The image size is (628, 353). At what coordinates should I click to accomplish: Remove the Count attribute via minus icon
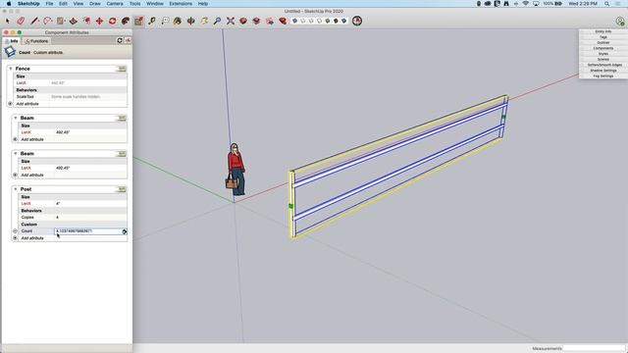tap(16, 231)
